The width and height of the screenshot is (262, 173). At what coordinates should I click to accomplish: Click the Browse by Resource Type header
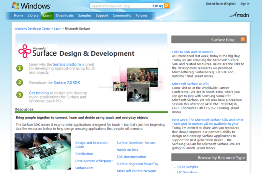pyautogui.click(x=209, y=158)
